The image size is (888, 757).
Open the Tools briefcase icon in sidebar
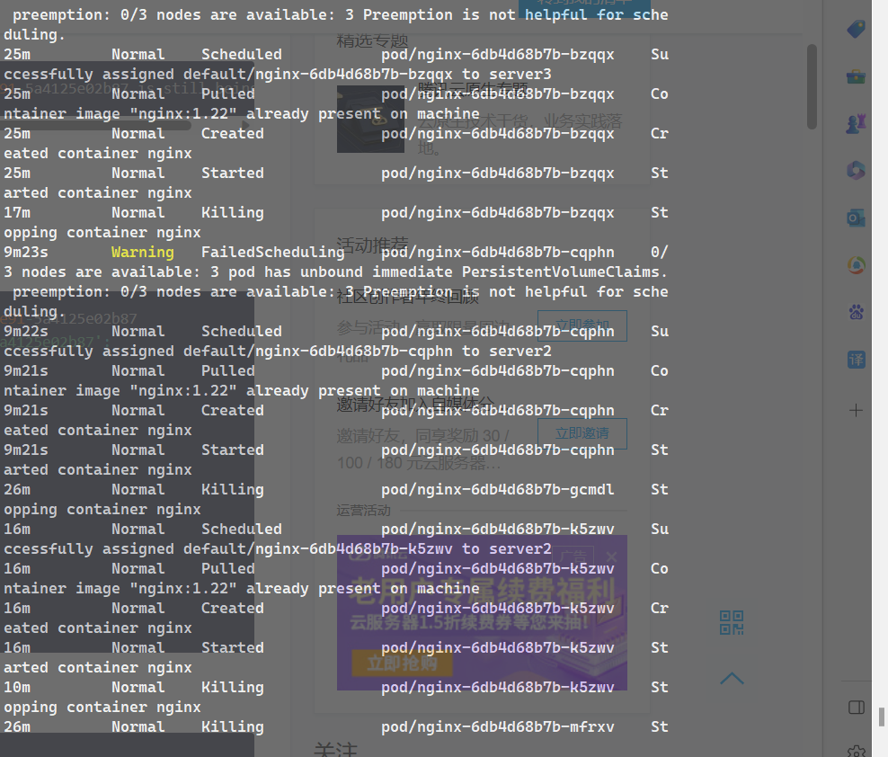coord(856,76)
